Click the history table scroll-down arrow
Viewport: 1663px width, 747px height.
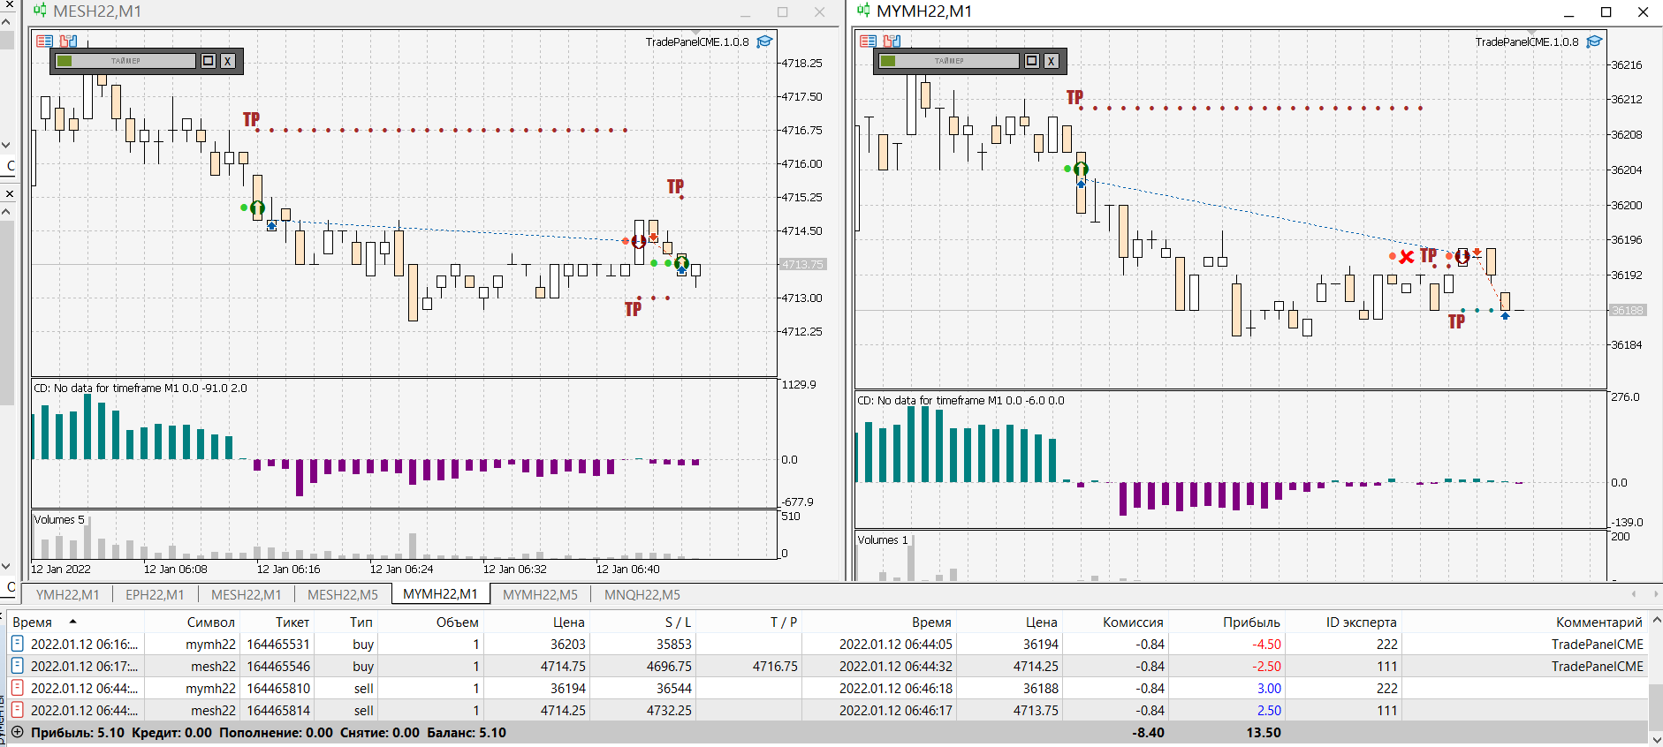coord(1656,739)
